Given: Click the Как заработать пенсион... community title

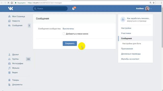Looking at the screenshot, I should tap(138, 18).
